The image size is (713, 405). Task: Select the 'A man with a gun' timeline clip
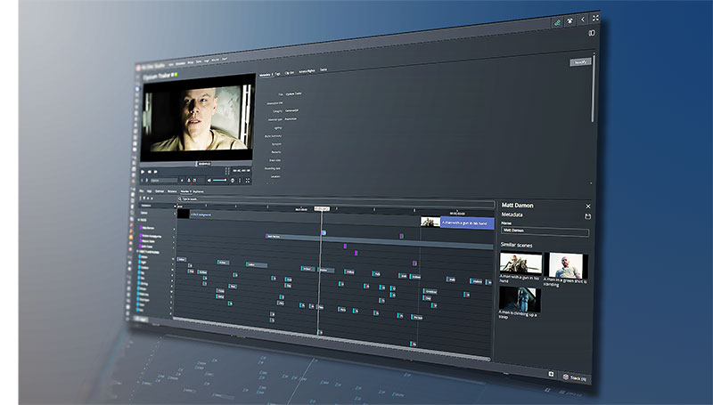tap(467, 223)
